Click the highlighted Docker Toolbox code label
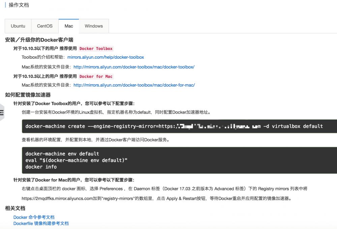337x229 pixels. pyautogui.click(x=96, y=49)
